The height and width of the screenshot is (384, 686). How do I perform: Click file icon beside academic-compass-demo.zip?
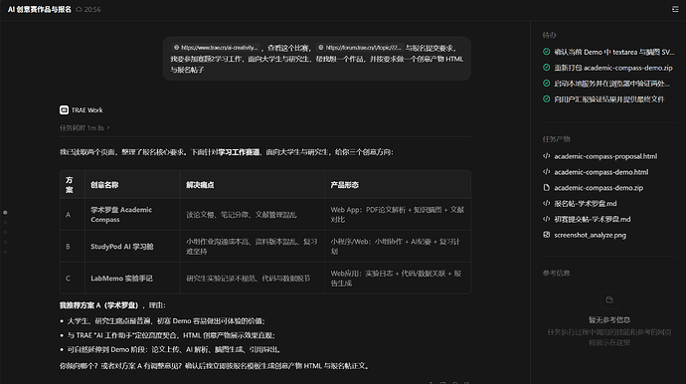tap(547, 187)
